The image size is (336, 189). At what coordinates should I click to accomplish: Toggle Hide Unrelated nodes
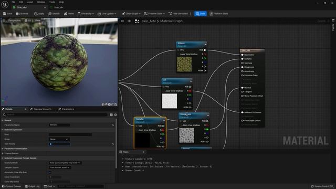coord(178,14)
